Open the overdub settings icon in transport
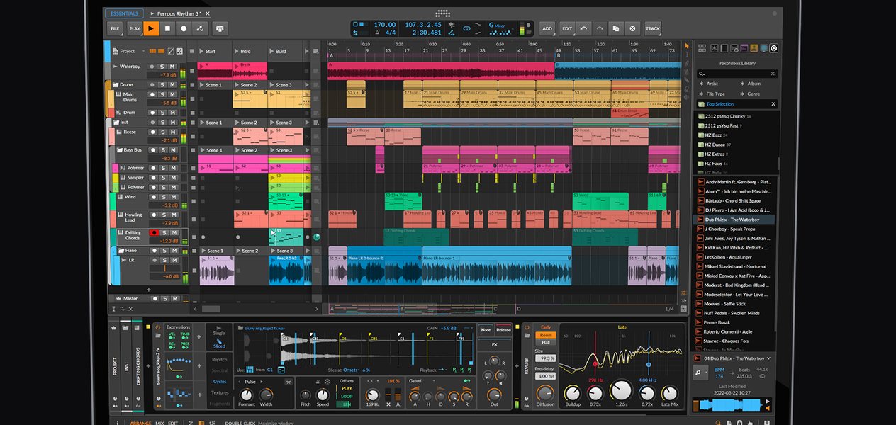This screenshot has width=896, height=425. [220, 28]
